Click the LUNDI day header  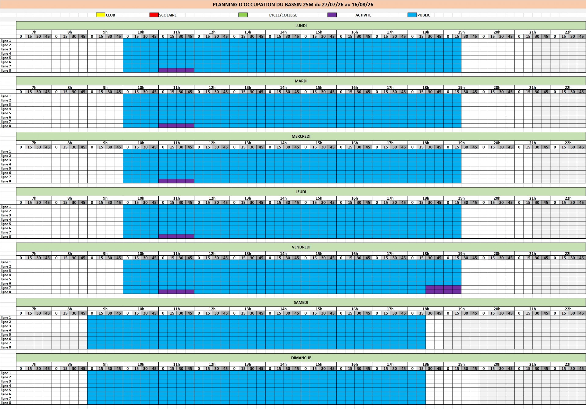click(x=301, y=26)
